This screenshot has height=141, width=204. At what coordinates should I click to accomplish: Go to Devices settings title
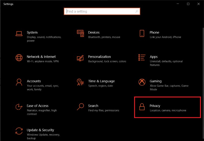coord(94,32)
